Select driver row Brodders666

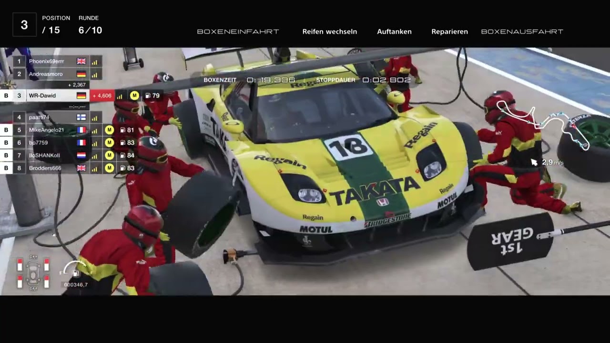click(x=70, y=168)
